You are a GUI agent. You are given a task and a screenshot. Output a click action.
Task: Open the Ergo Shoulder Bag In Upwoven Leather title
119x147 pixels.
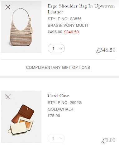pos(81,9)
